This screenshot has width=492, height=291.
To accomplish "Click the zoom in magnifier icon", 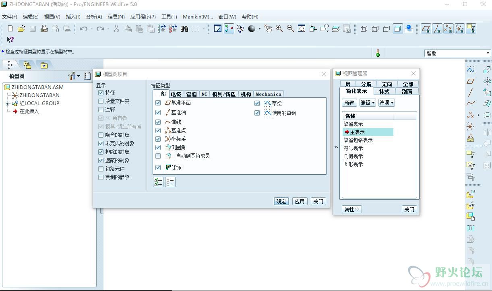I will tap(279, 29).
